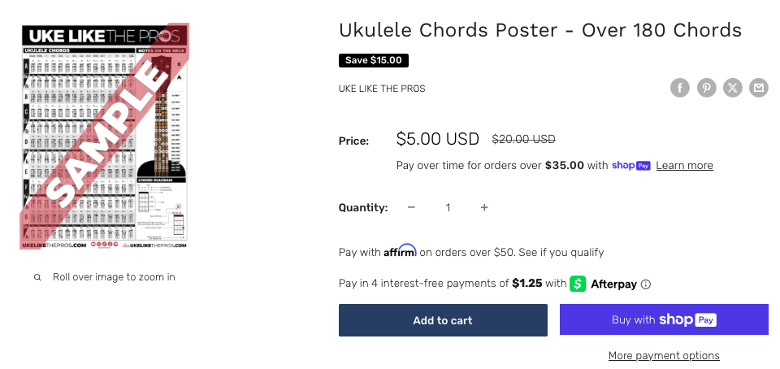This screenshot has height=369, width=780.
Task: Open the UKE LIKE THE PROS vendor link
Action: (382, 89)
